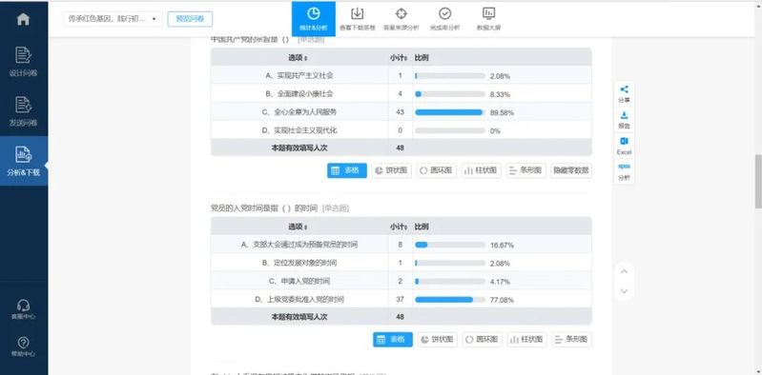Toggle 隐藏零数据 hide zero data
Image resolution: width=762 pixels, height=375 pixels.
(571, 170)
